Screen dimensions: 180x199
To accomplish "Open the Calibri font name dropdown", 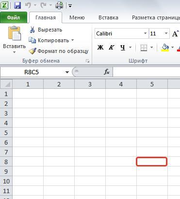I will point(145,33).
